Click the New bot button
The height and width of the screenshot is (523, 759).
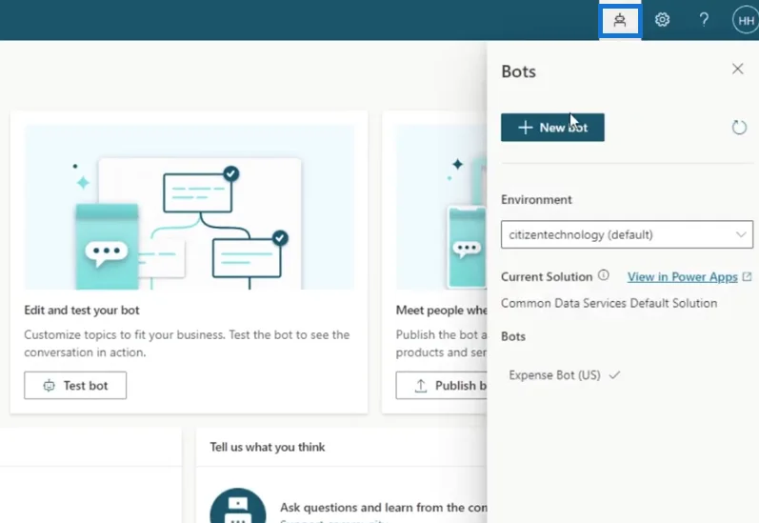(552, 128)
